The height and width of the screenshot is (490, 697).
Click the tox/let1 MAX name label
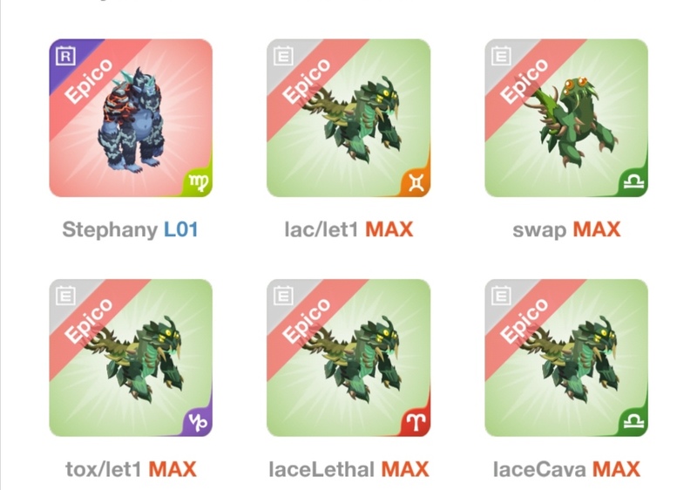pos(132,470)
